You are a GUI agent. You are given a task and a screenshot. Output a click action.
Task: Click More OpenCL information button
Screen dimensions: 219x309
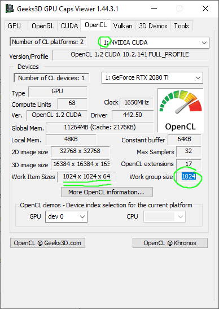point(107,192)
